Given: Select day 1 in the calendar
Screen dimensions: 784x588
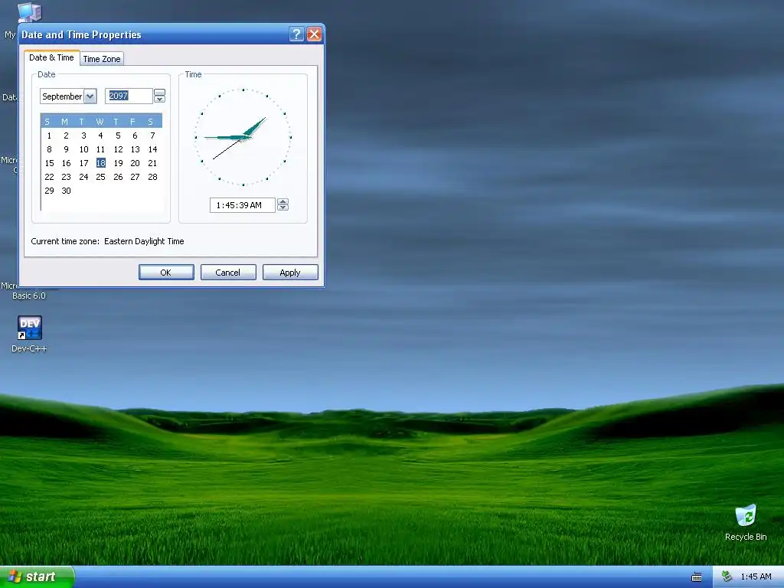Looking at the screenshot, I should pyautogui.click(x=49, y=136).
